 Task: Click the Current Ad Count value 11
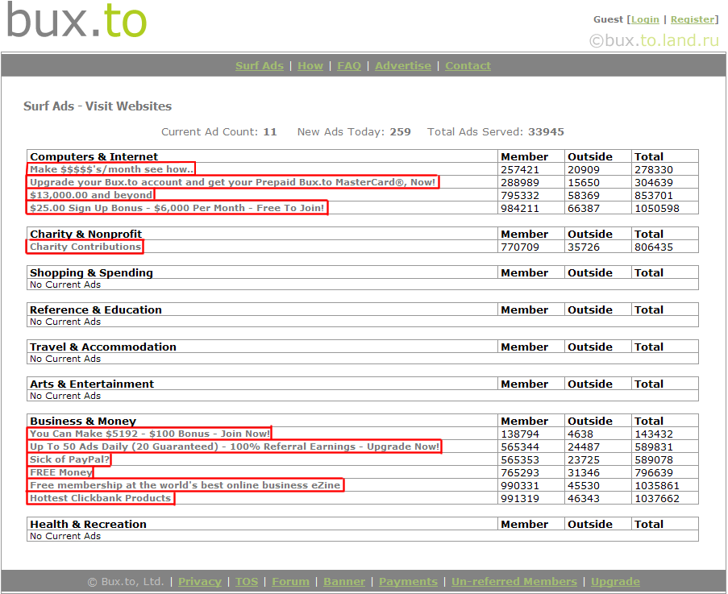tap(270, 132)
